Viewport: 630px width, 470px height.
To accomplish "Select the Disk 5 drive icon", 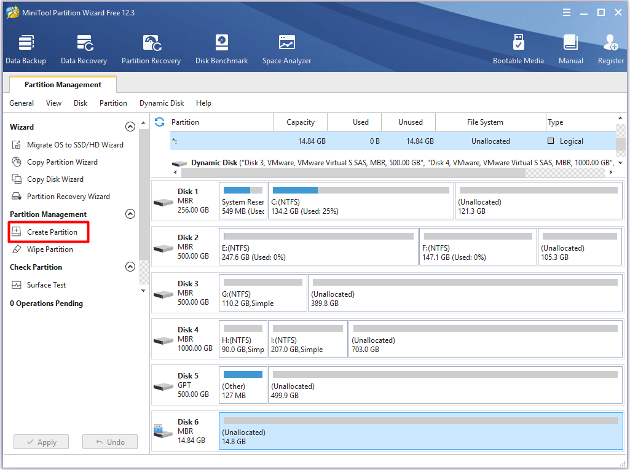I will click(163, 387).
